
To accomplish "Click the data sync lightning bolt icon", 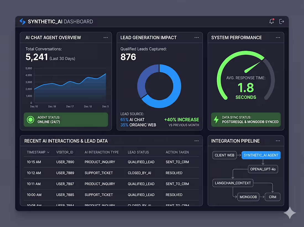I will 216,120.
